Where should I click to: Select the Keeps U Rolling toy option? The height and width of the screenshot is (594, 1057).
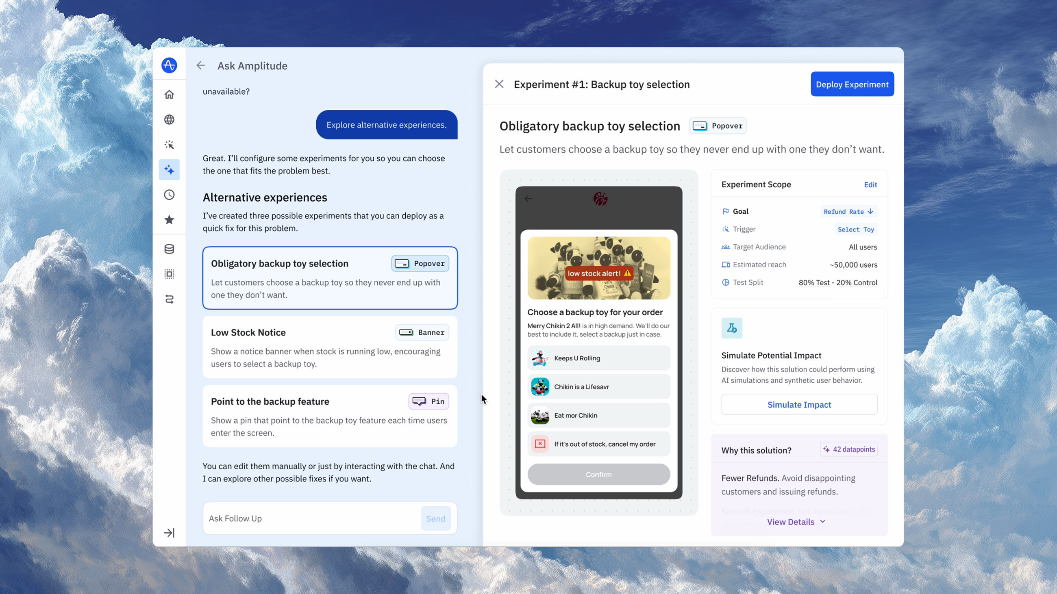(x=599, y=358)
